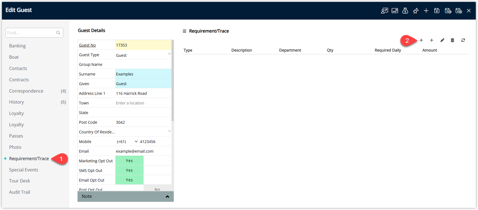
Task: Click the Email field
Action: pos(143,151)
